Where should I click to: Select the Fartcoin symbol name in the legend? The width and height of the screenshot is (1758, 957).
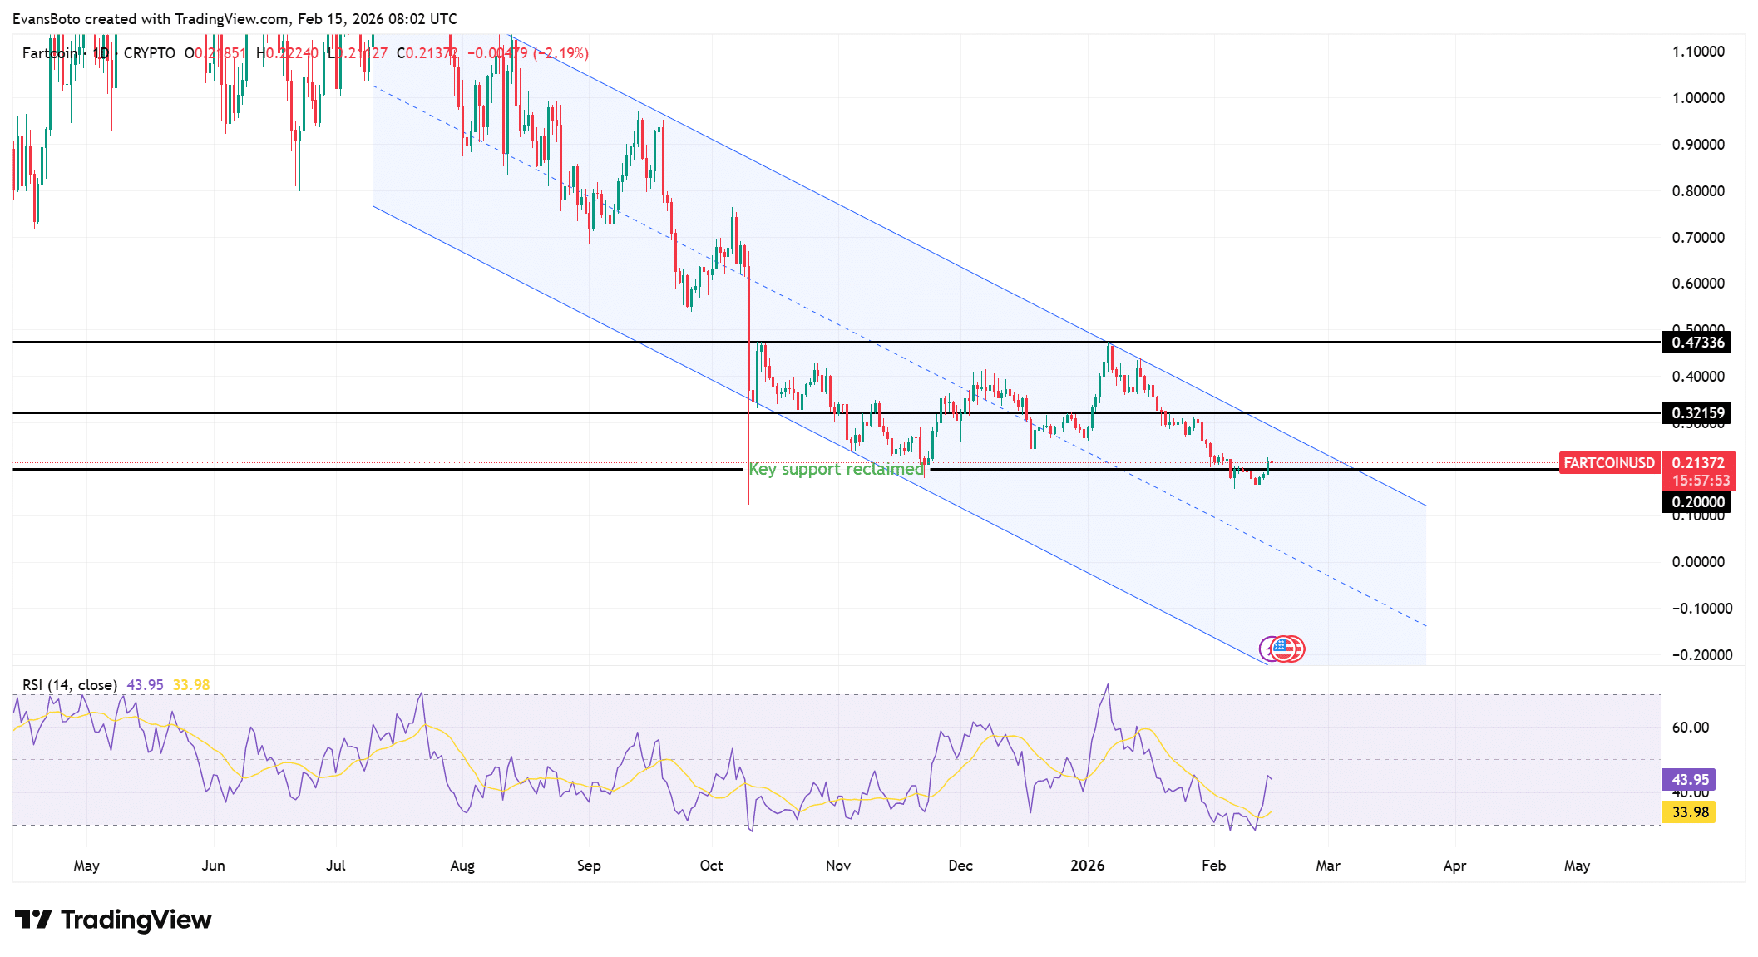point(48,52)
